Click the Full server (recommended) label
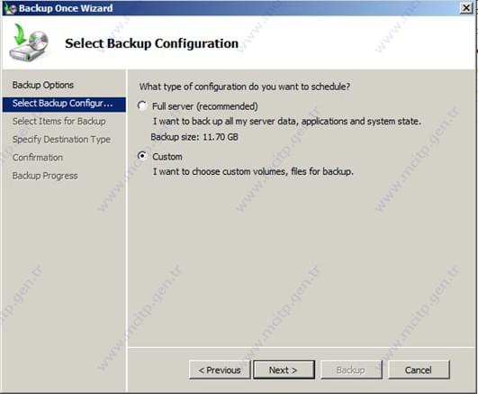The image size is (478, 394). tap(205, 106)
